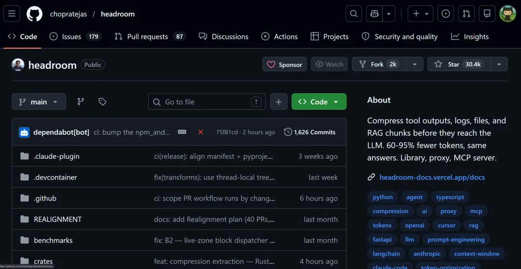Screen dimensions: 521x269
Task: Open the Projects tab
Action: pos(329,37)
